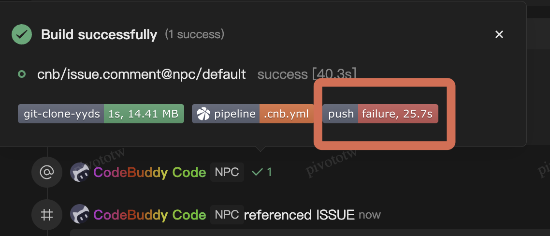
Task: Click the green check status showing 1
Action: [x=262, y=172]
